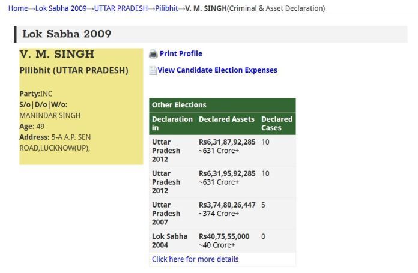Click the Other Elections table header

(x=179, y=105)
